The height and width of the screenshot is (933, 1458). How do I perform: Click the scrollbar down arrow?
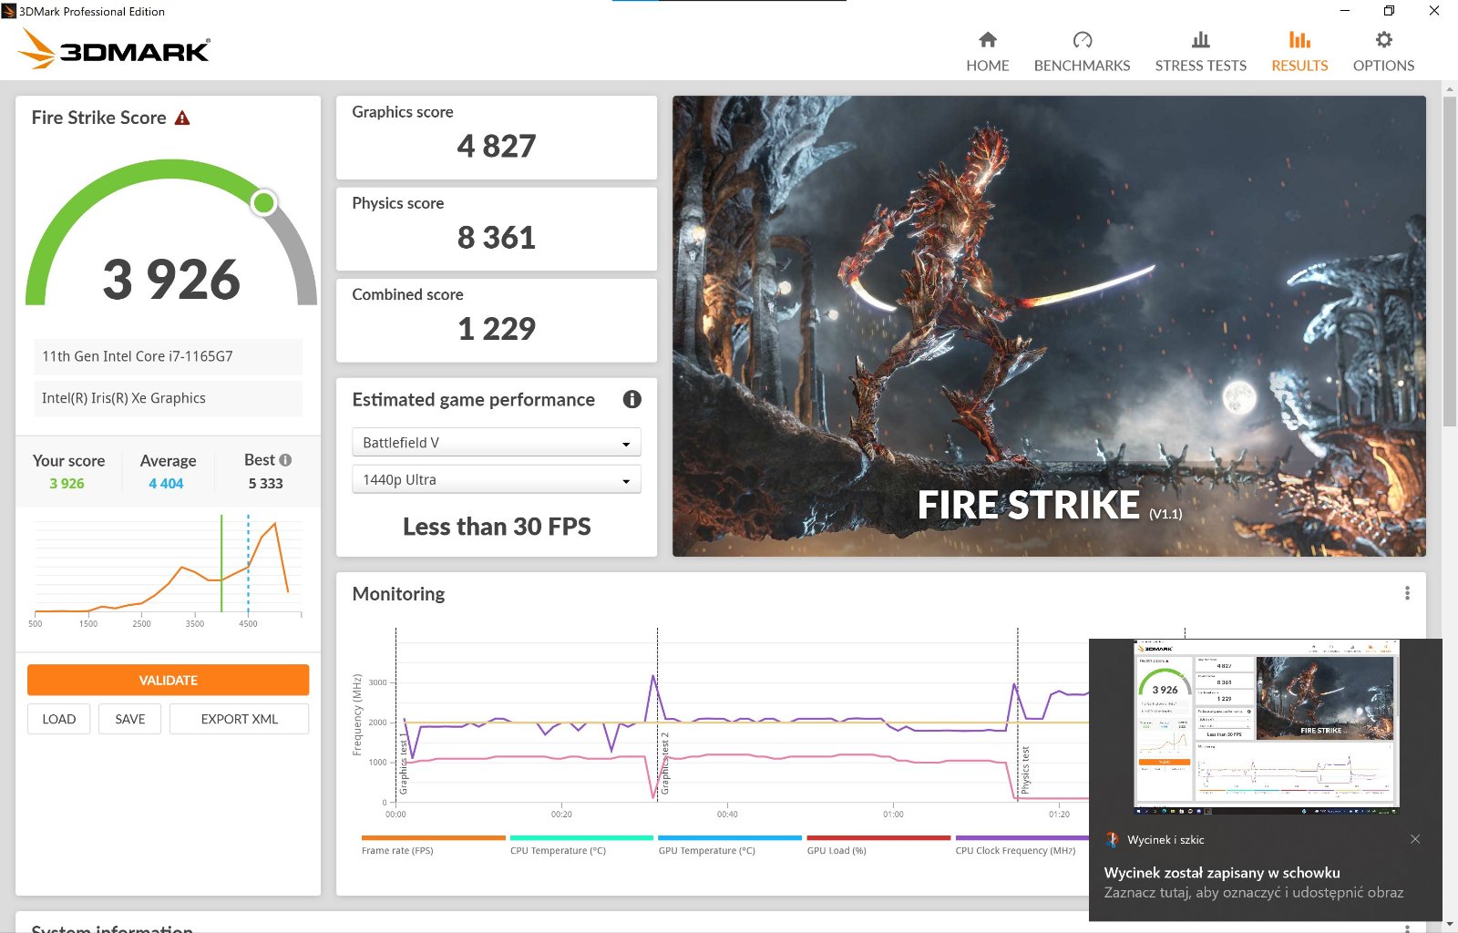tap(1450, 924)
